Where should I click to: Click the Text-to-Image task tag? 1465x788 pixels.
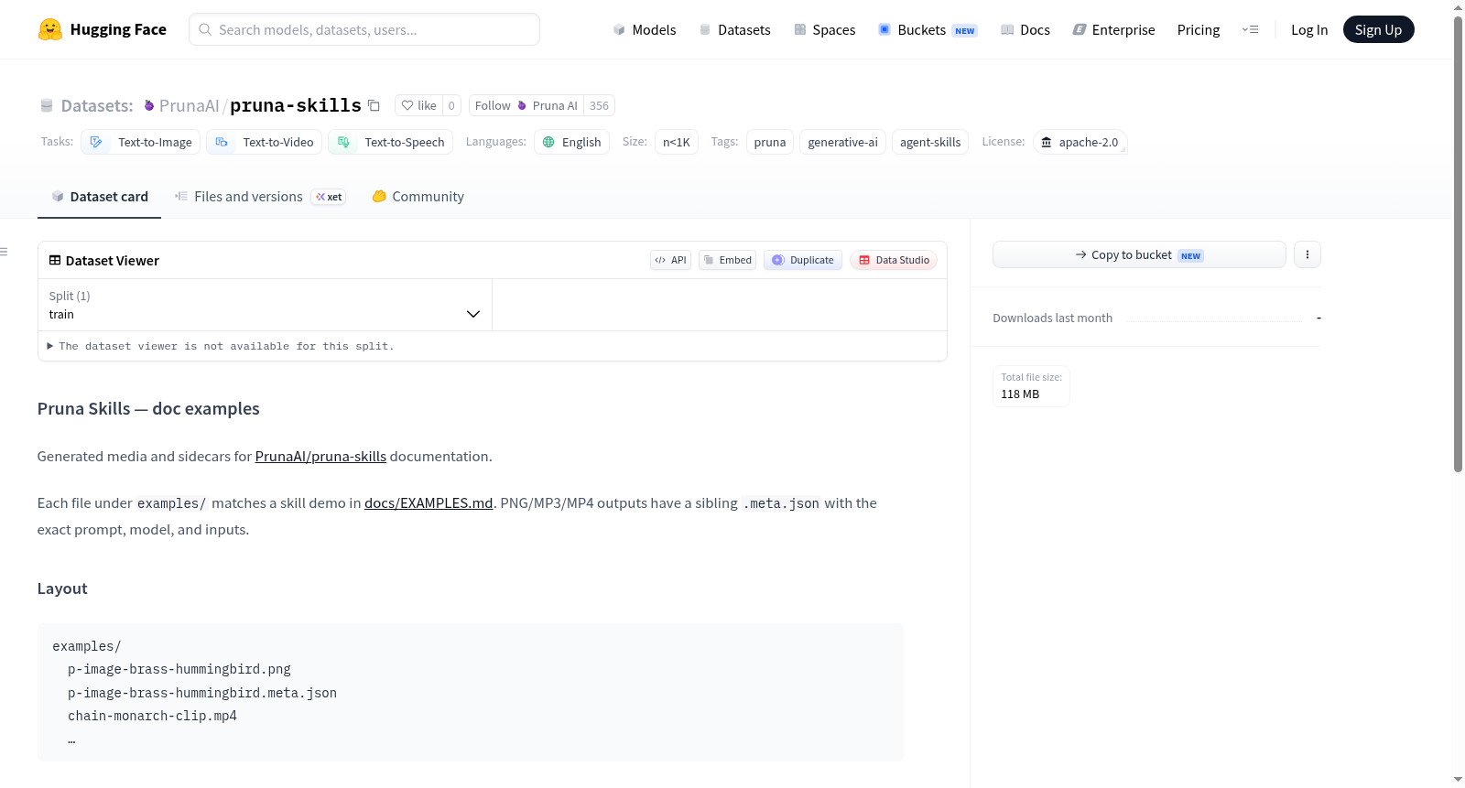tap(141, 142)
